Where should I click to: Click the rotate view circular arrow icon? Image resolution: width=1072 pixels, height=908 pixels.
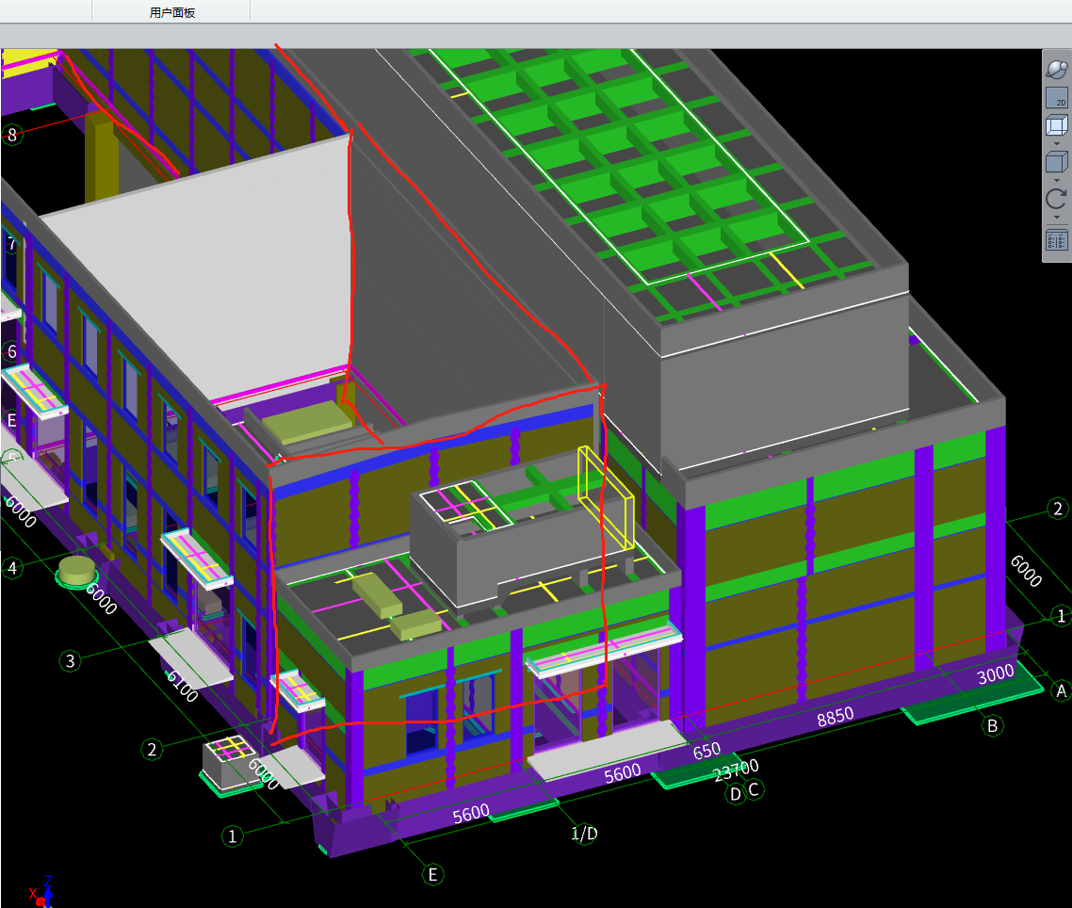pyautogui.click(x=1057, y=199)
